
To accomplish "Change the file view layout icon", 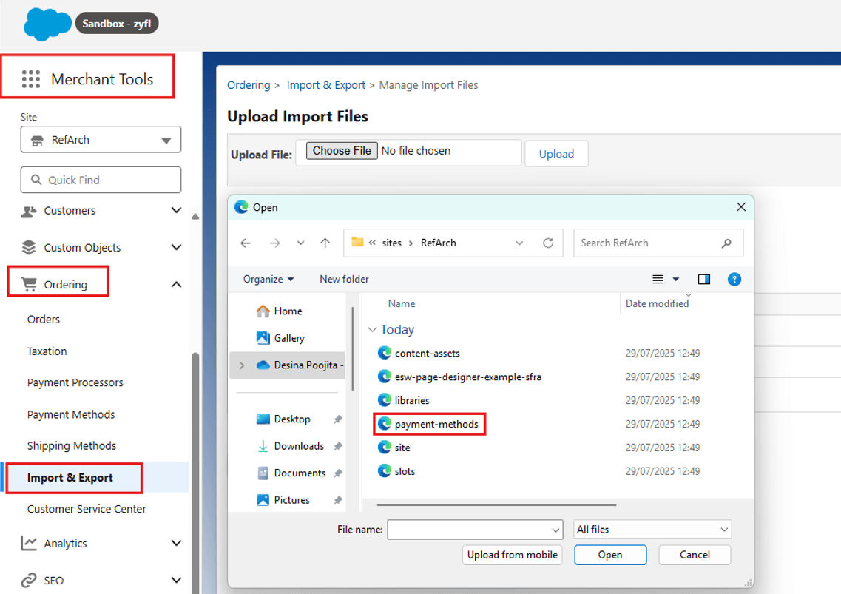I will click(658, 279).
